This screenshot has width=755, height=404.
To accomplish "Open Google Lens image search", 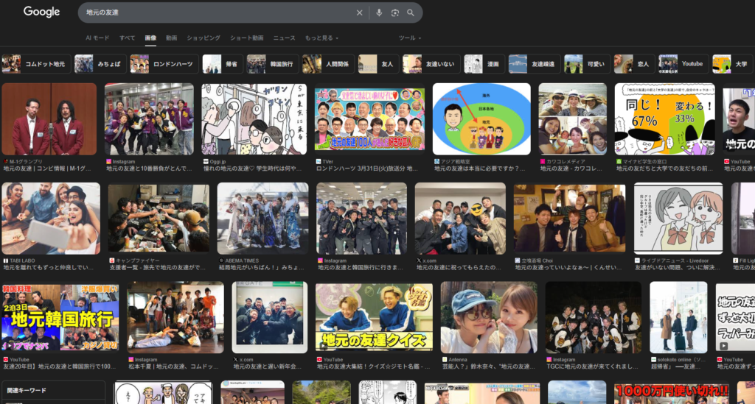I will [x=395, y=13].
